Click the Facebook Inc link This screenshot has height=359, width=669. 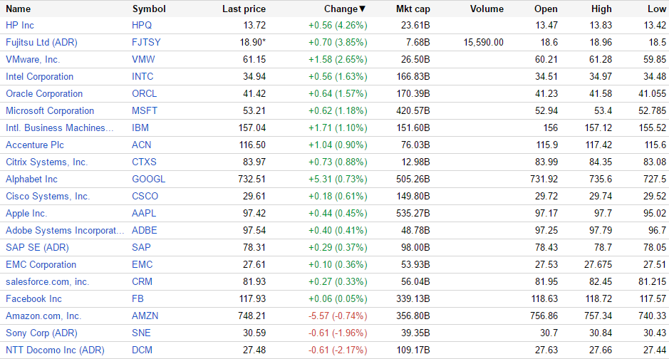33,298
